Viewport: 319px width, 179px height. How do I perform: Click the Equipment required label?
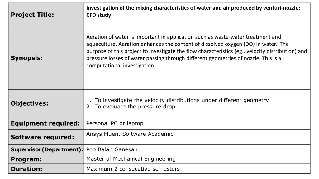tap(45, 123)
